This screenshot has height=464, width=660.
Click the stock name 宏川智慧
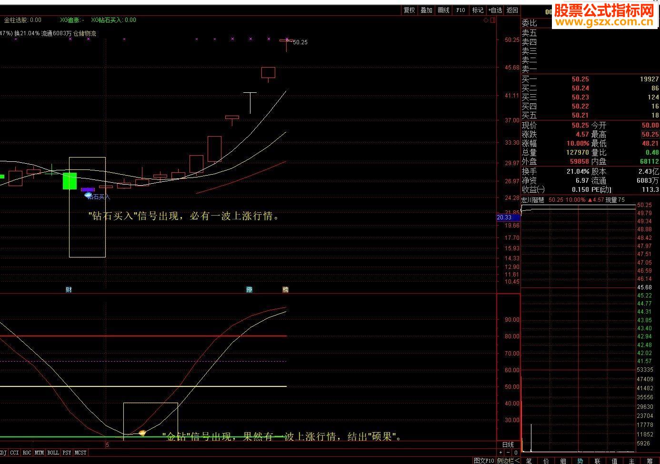click(533, 200)
